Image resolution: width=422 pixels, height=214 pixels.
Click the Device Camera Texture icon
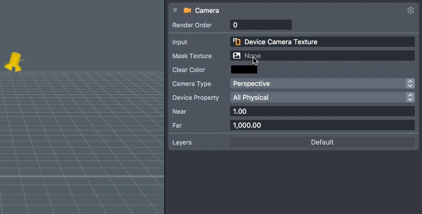click(x=237, y=42)
